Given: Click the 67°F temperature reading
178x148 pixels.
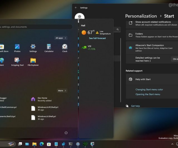Looking at the screenshot, I should tap(91, 32).
